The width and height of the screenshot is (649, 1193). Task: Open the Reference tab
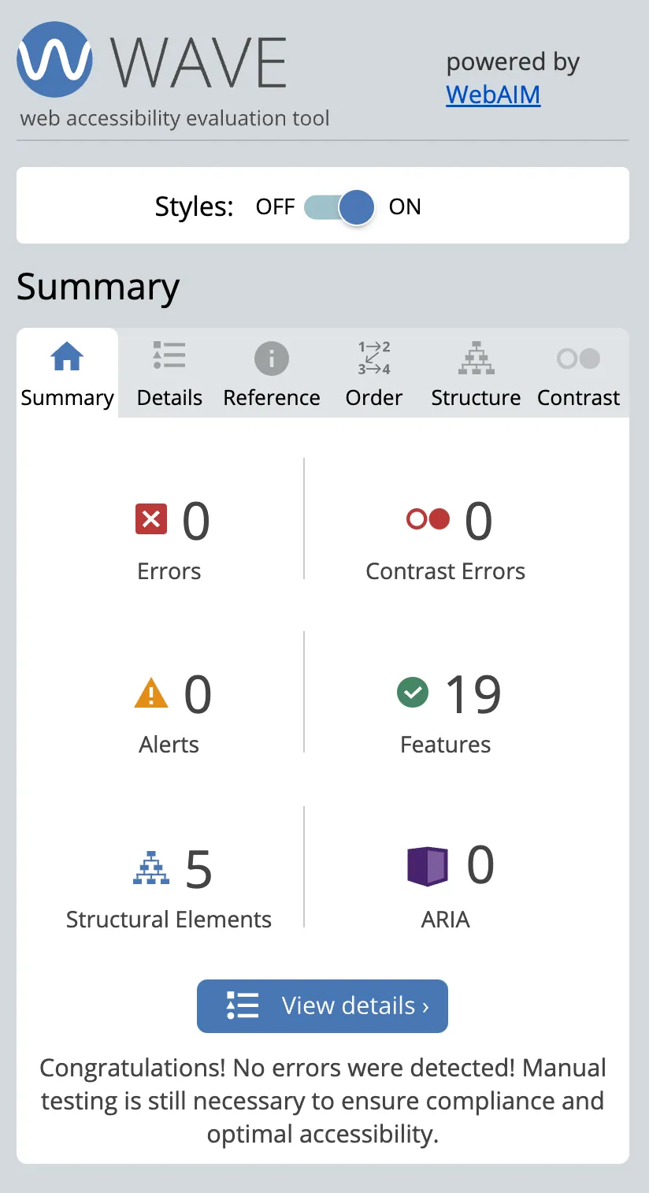pyautogui.click(x=271, y=398)
